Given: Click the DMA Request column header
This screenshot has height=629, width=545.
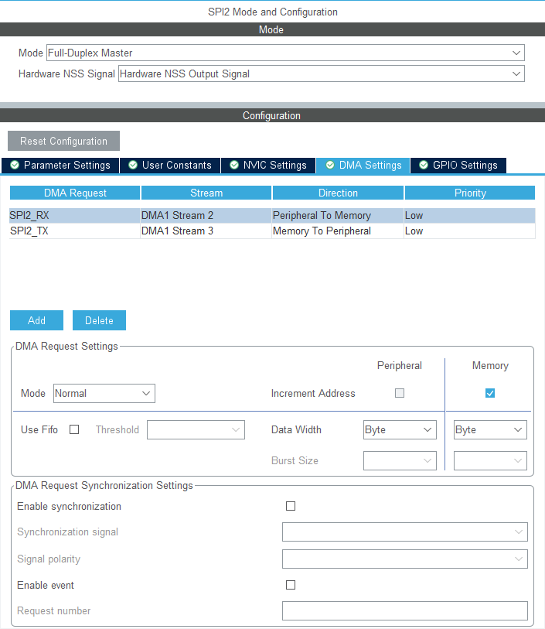Looking at the screenshot, I should coord(75,193).
